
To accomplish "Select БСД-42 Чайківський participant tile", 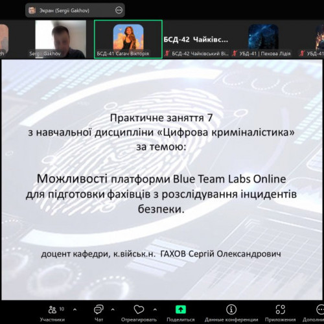I will point(196,39).
